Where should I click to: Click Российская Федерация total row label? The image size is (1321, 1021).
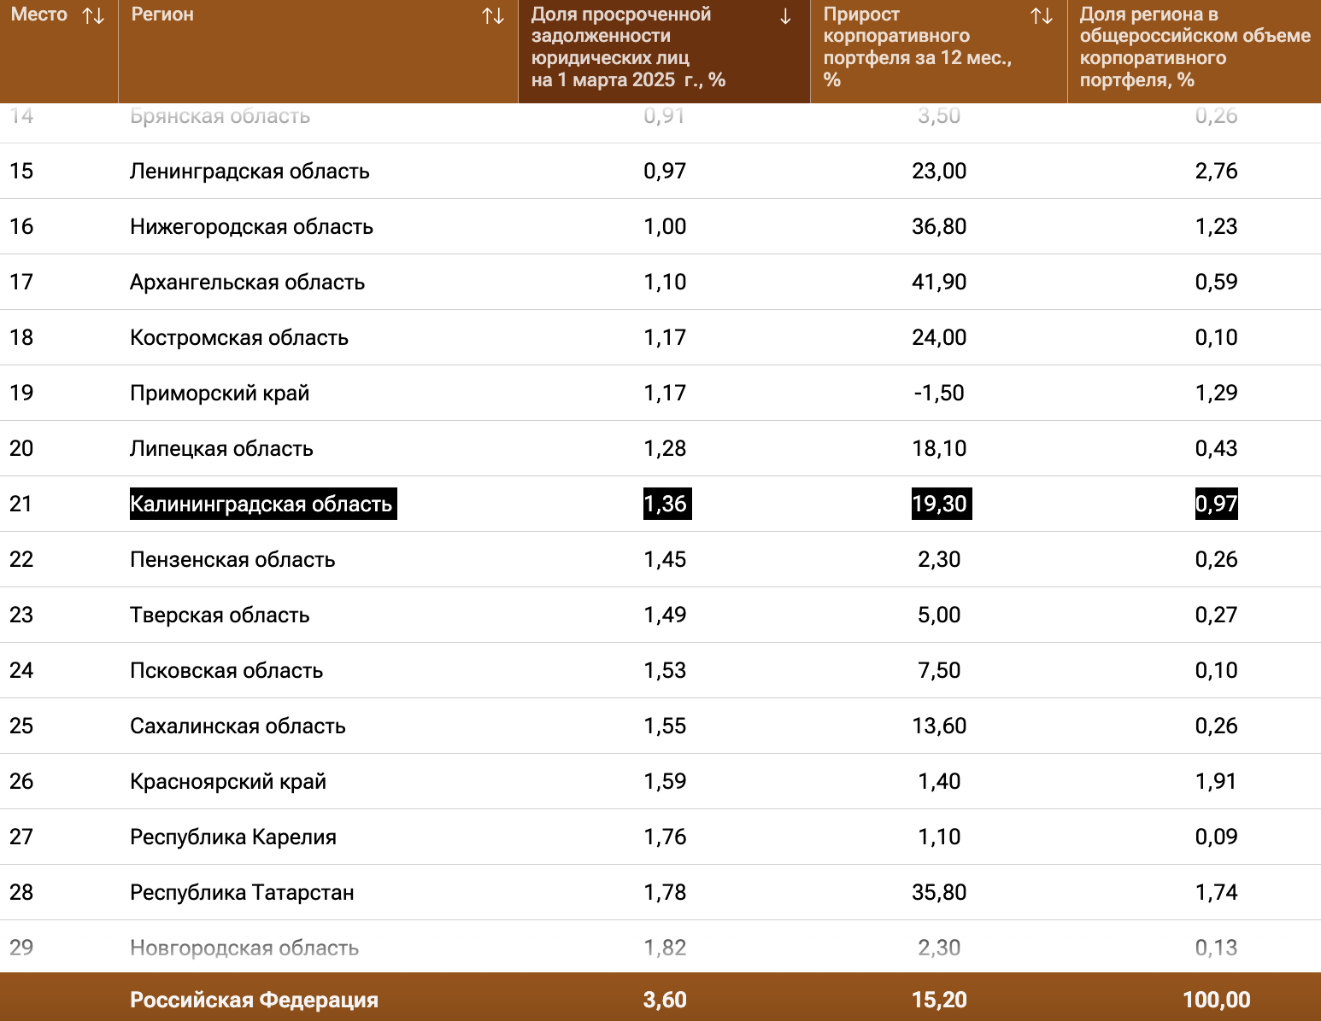(x=254, y=1000)
